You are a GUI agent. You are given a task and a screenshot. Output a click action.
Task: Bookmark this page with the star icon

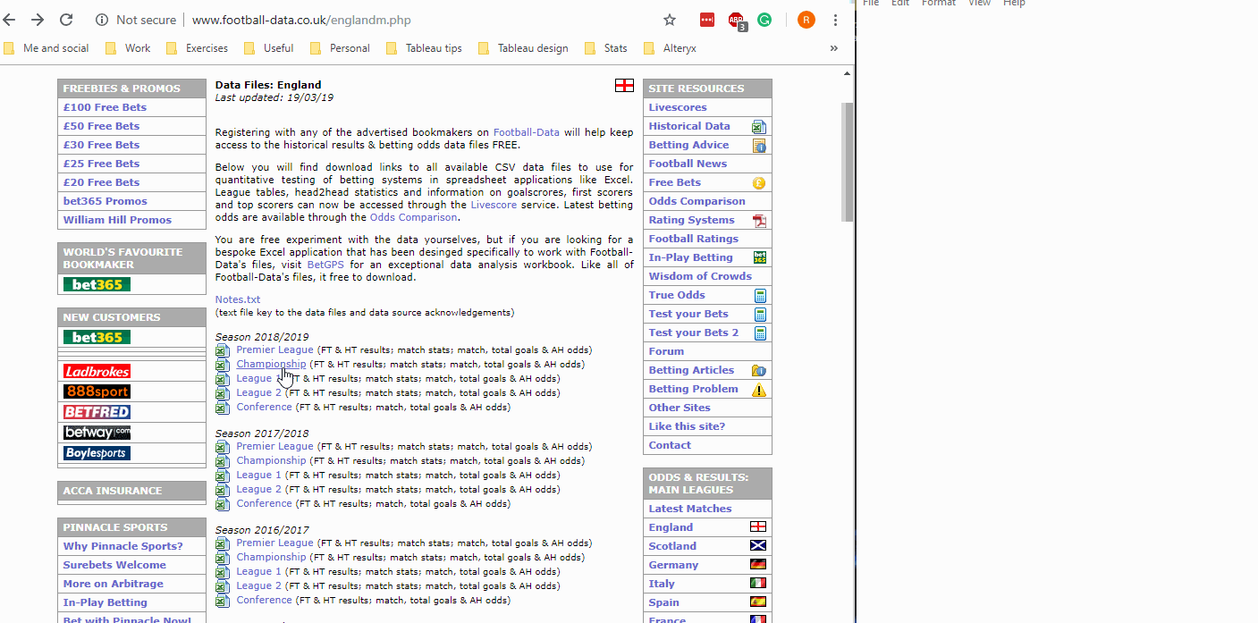click(x=670, y=20)
